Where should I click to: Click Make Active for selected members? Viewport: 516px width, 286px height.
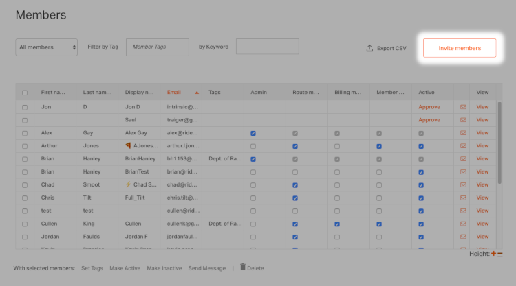pyautogui.click(x=125, y=268)
